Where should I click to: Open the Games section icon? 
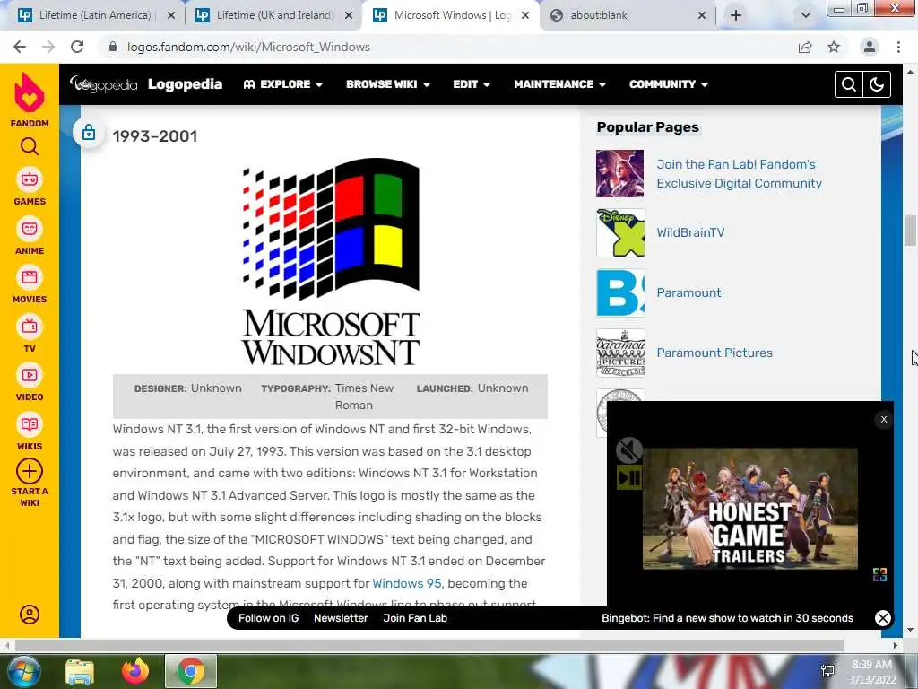click(30, 179)
